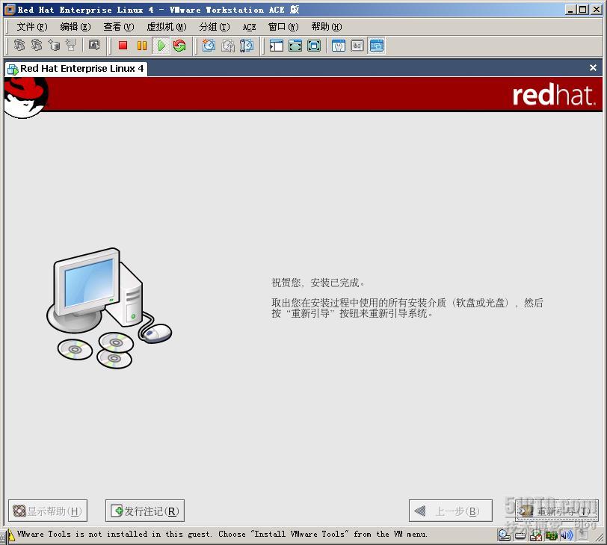Open the Snapshot Manager wrench-clock icon
607x545 pixels.
click(246, 46)
